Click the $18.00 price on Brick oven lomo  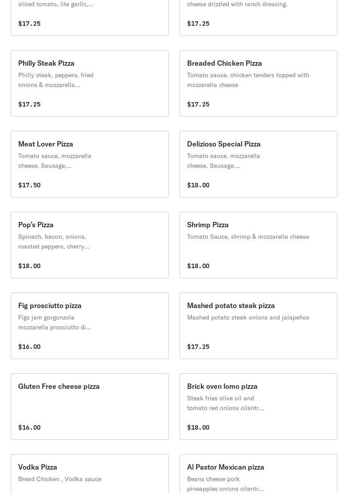[198, 427]
